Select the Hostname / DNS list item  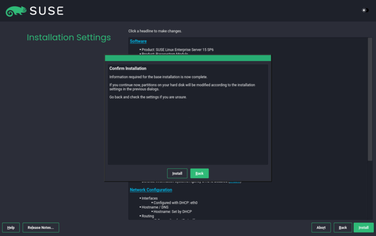tap(155, 207)
